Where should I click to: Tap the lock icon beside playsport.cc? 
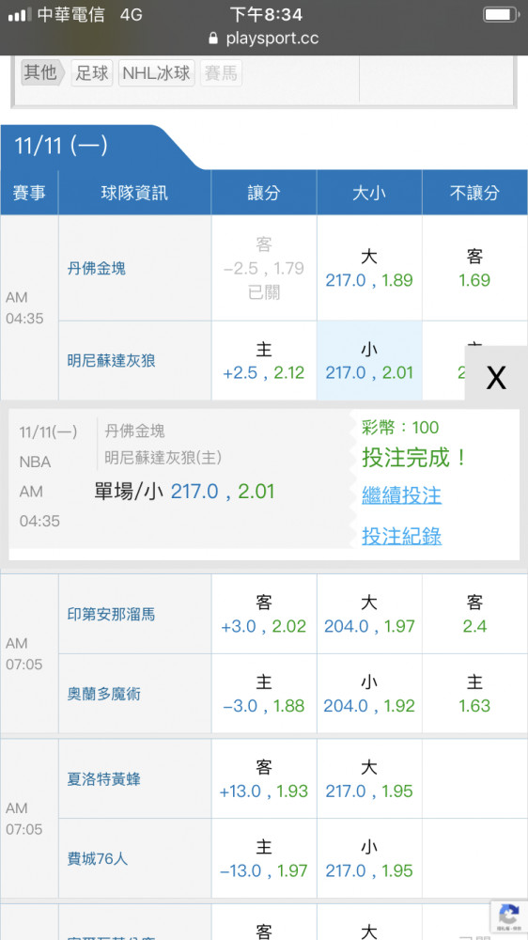[213, 39]
